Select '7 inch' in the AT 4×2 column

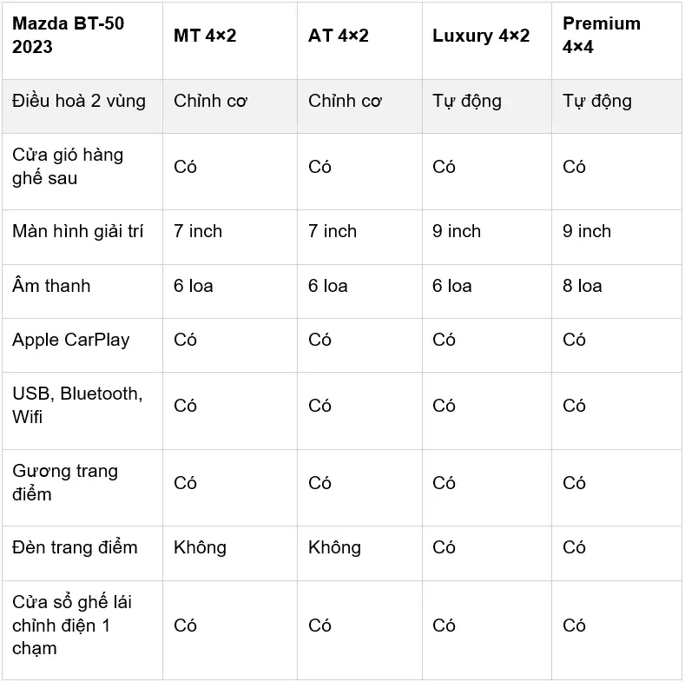[333, 231]
